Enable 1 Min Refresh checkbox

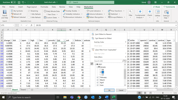[x=29, y=14]
